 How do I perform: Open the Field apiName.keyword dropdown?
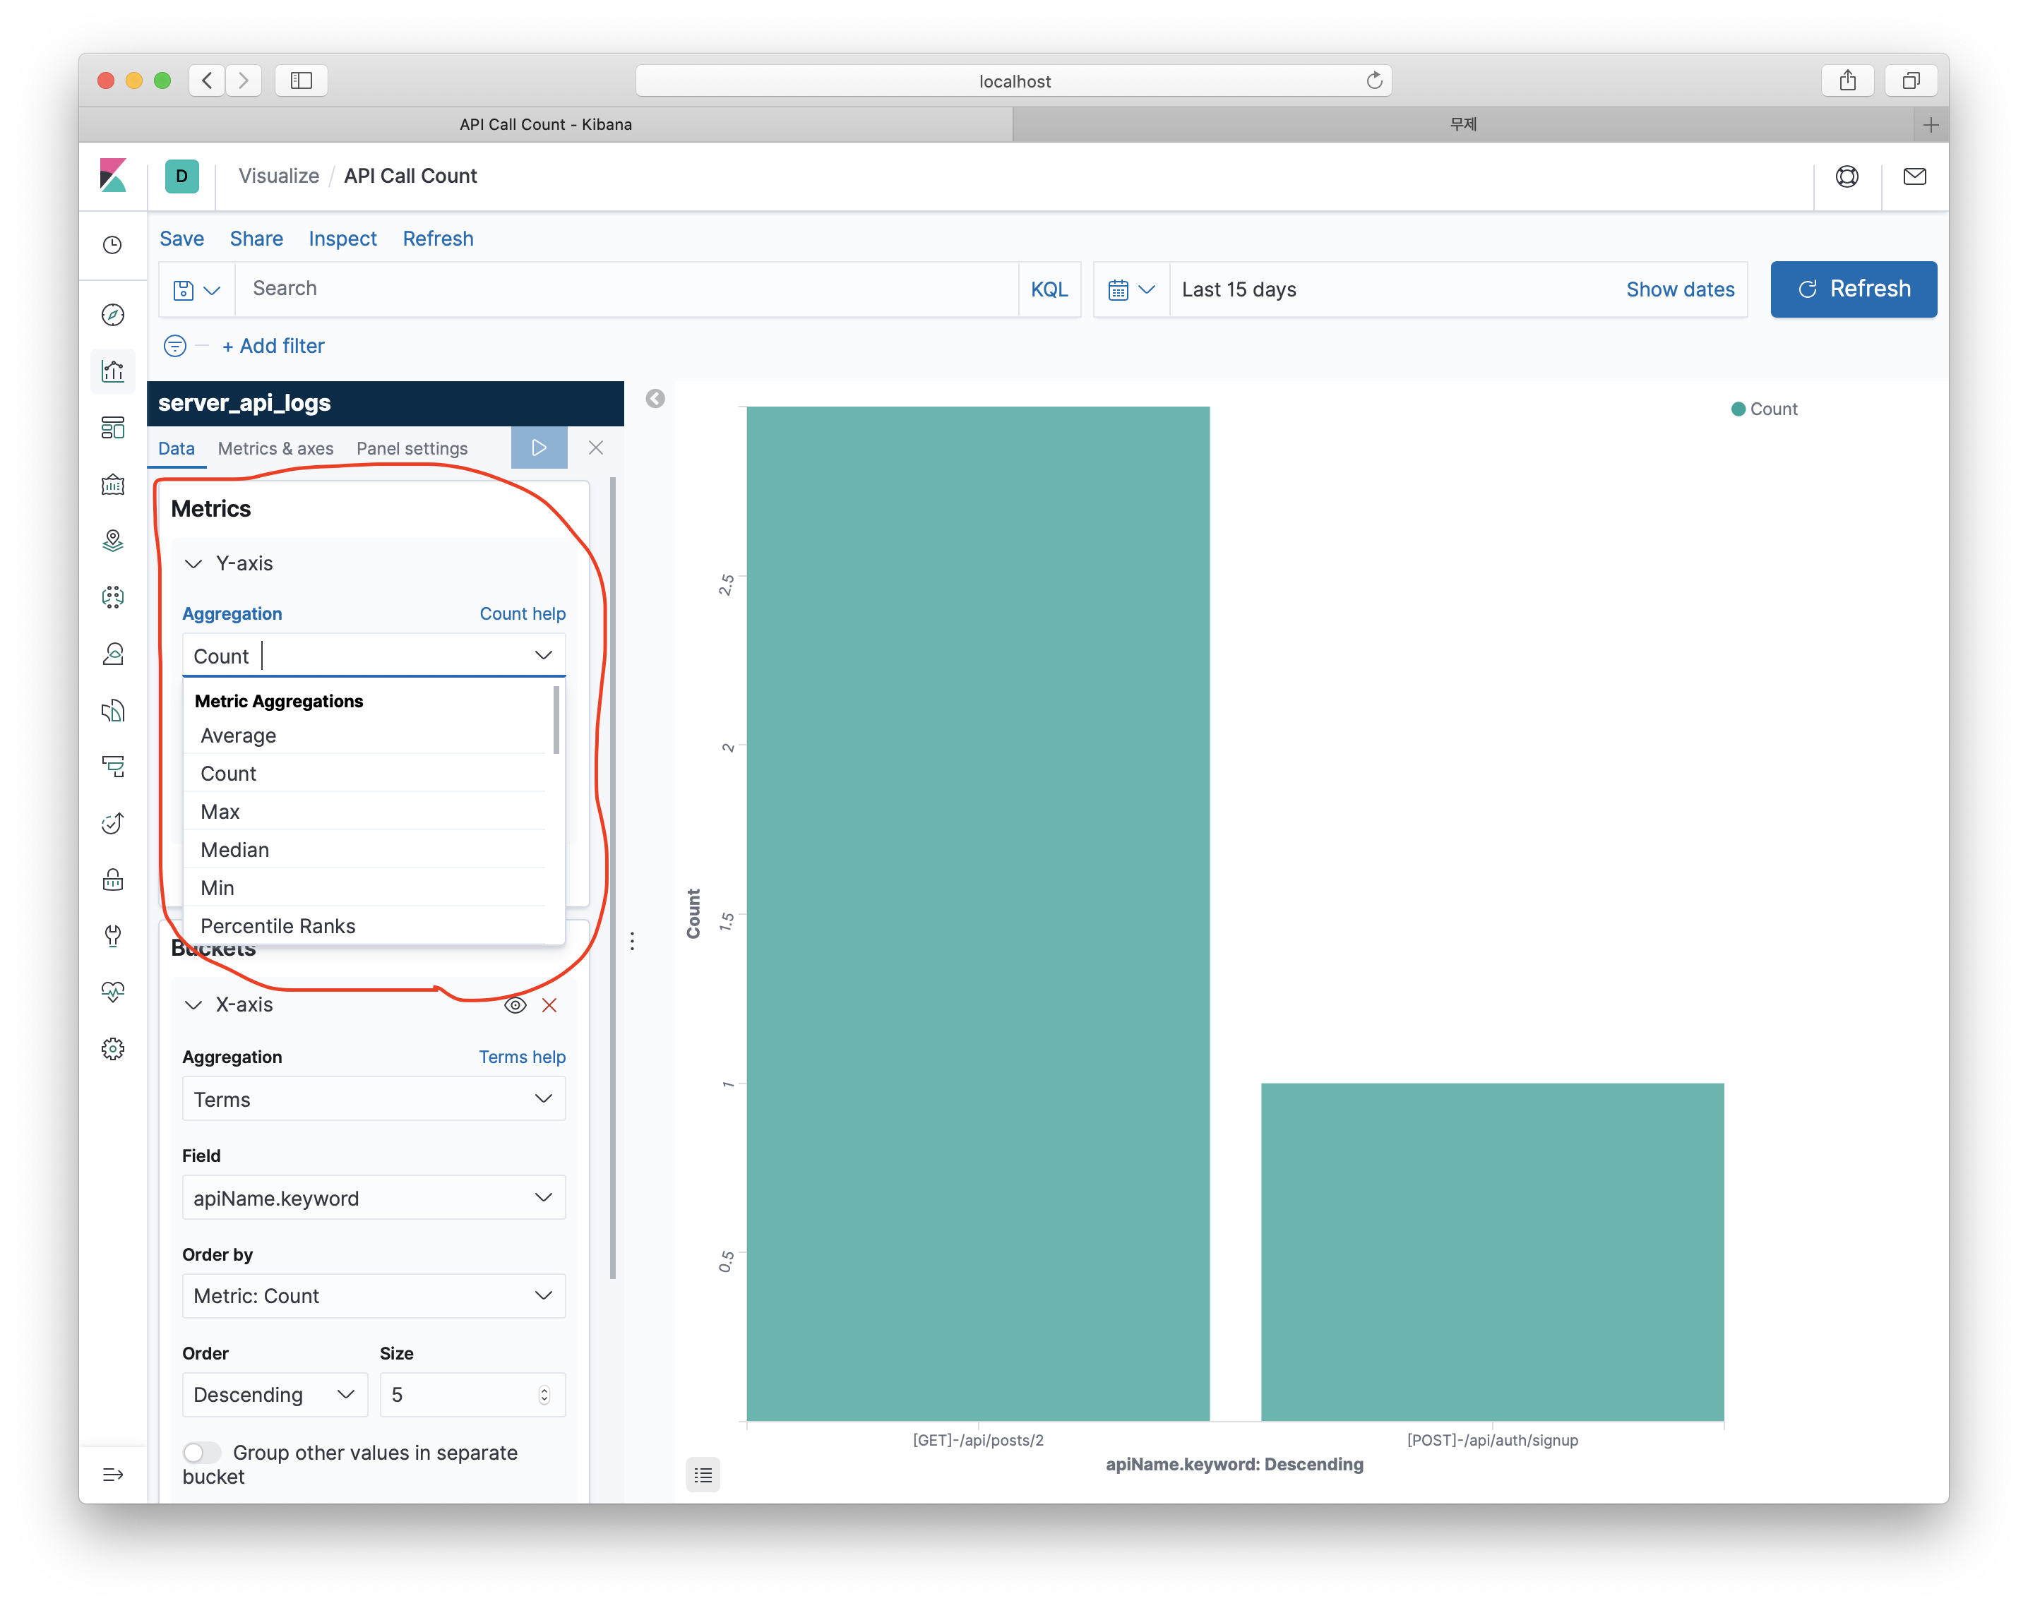coord(374,1197)
